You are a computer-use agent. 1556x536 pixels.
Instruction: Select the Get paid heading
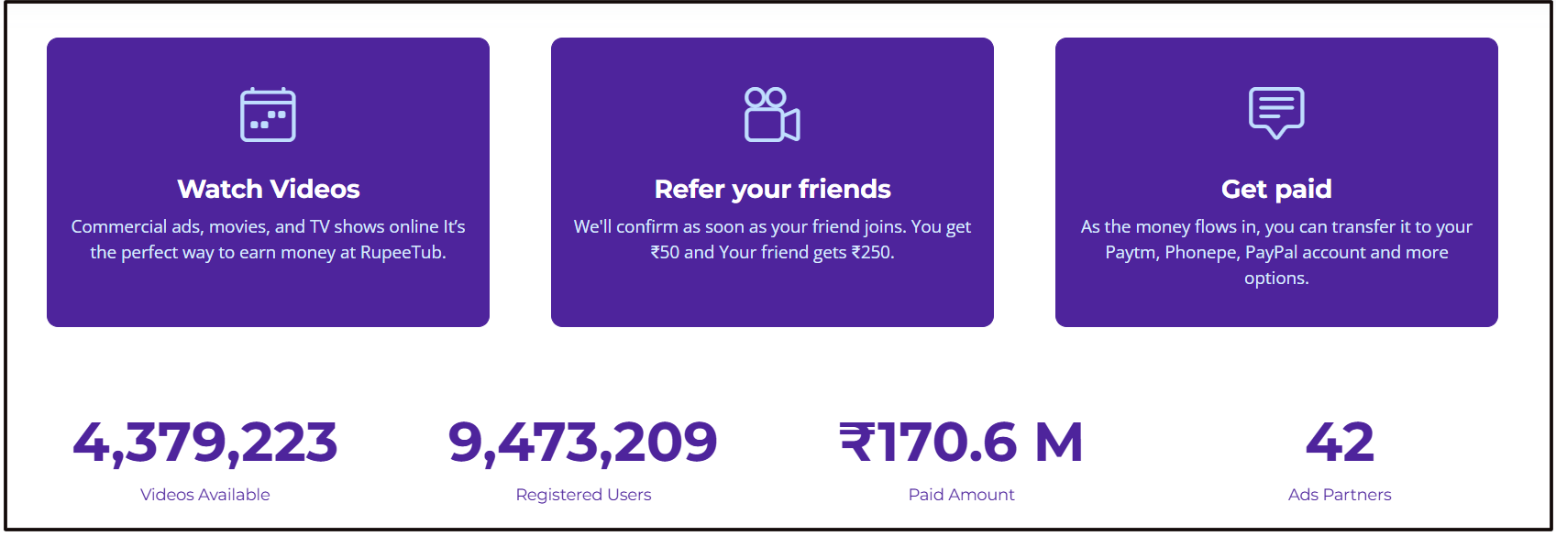coord(1276,190)
